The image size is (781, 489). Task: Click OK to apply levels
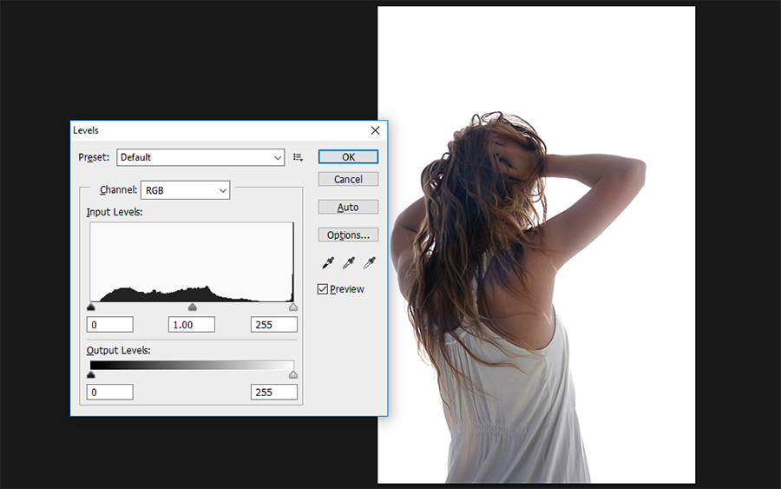pyautogui.click(x=348, y=157)
